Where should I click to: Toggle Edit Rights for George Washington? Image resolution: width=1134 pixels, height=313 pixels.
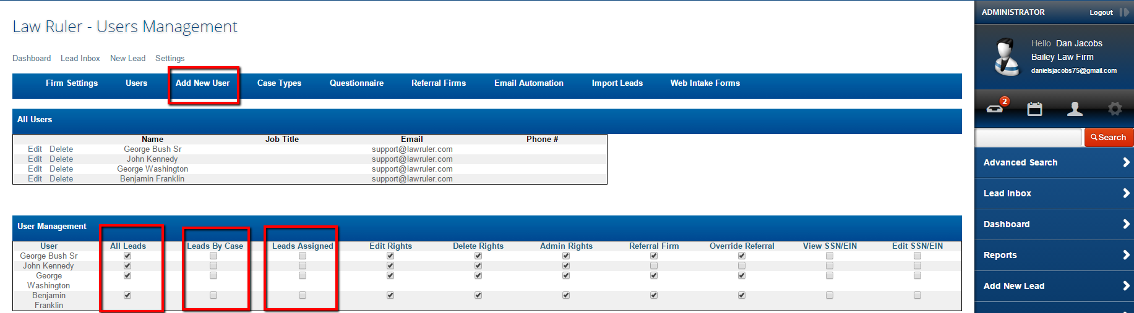[390, 275]
